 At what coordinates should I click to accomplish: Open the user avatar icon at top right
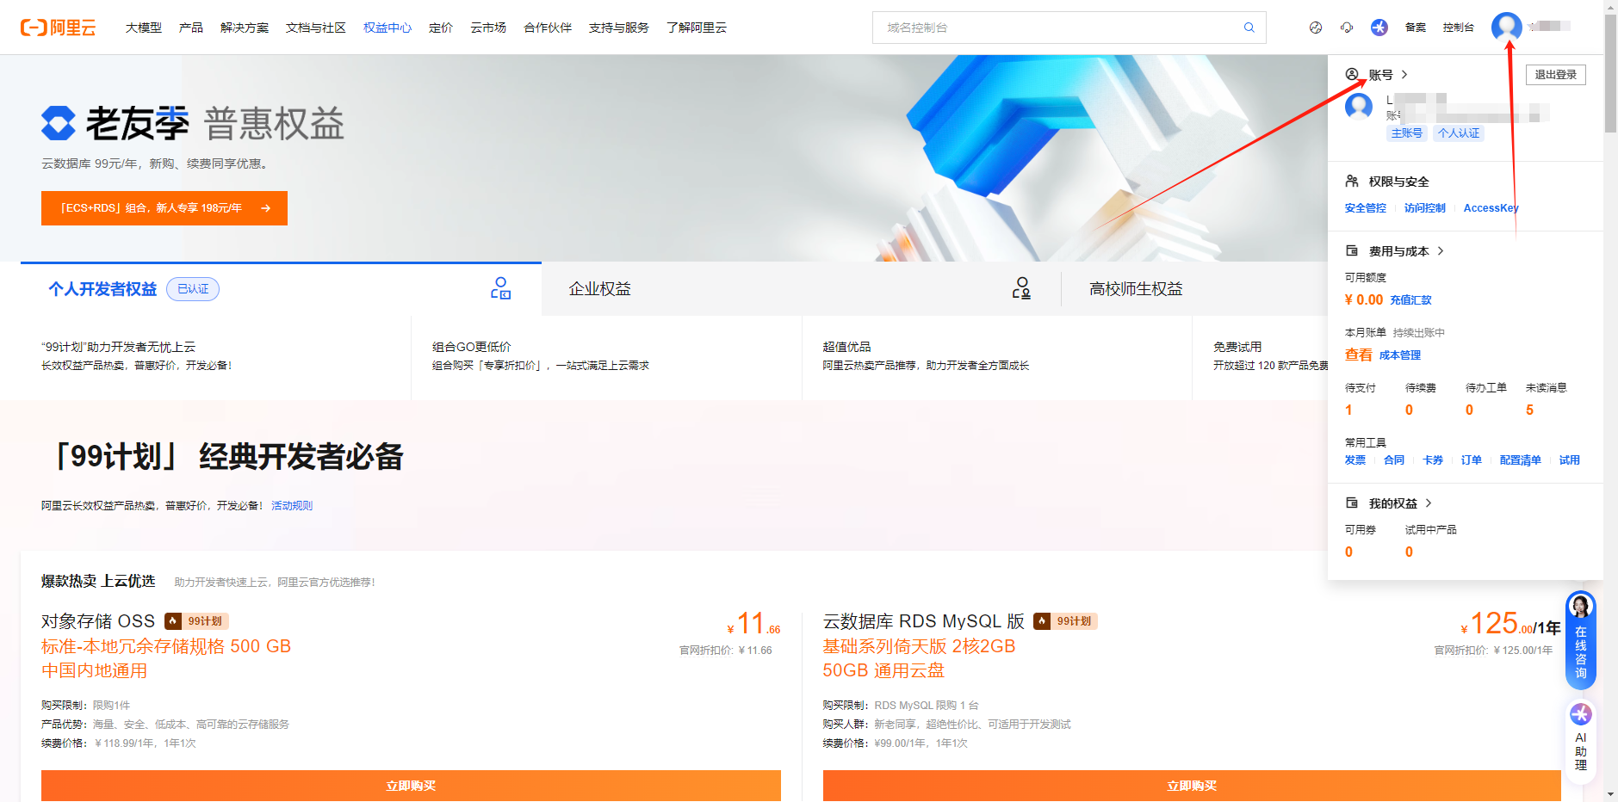coord(1505,27)
